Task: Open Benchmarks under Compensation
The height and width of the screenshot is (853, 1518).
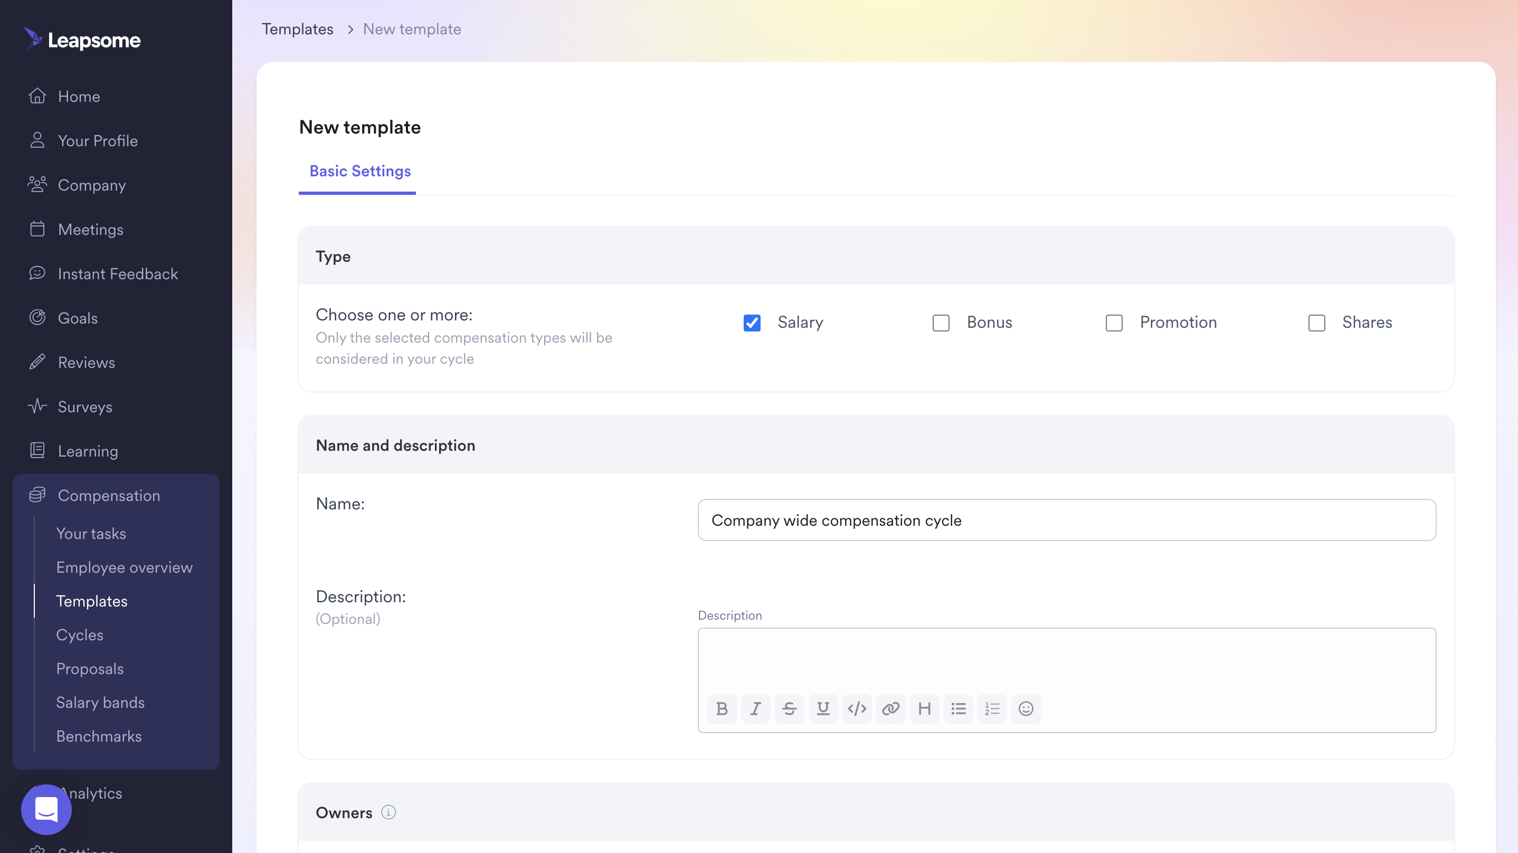Action: (x=98, y=736)
